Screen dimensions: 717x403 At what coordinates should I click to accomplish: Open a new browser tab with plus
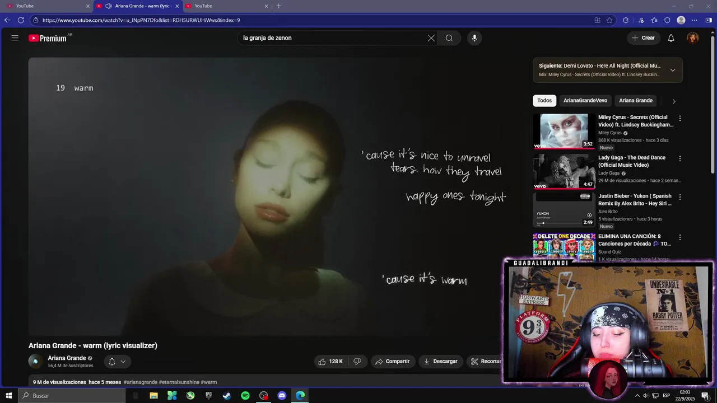click(x=278, y=6)
